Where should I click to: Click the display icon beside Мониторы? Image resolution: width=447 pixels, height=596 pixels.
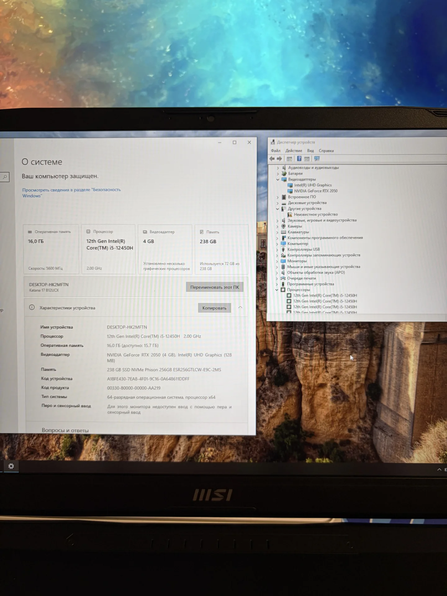(x=283, y=261)
